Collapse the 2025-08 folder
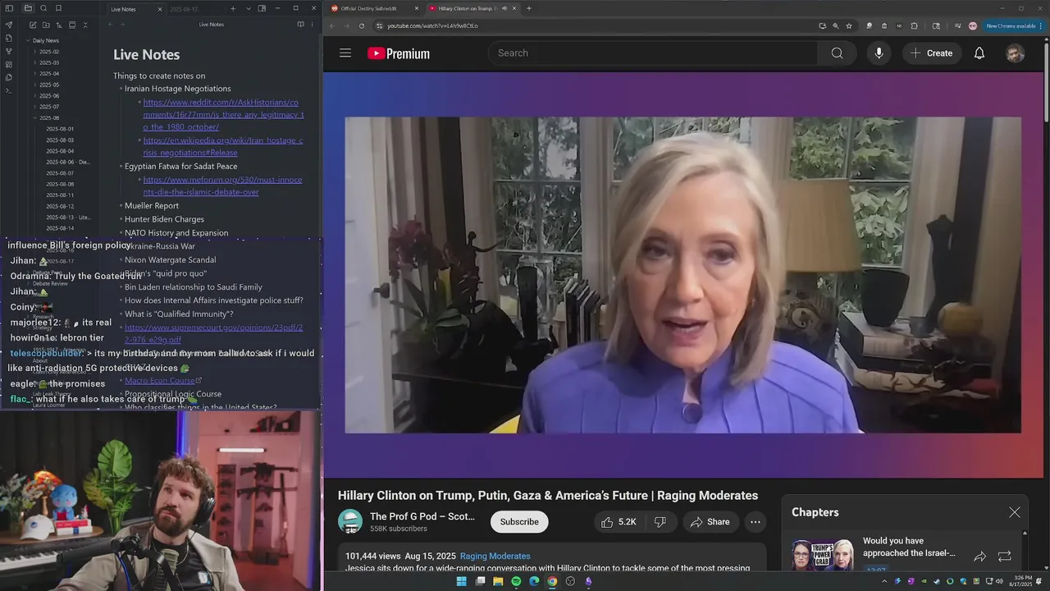This screenshot has height=591, width=1050. [49, 118]
